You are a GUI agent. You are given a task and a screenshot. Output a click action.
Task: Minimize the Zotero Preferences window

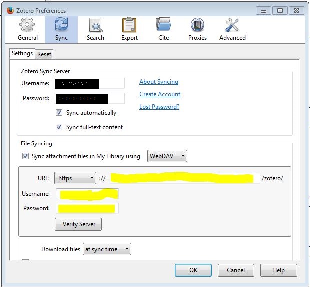point(263,11)
